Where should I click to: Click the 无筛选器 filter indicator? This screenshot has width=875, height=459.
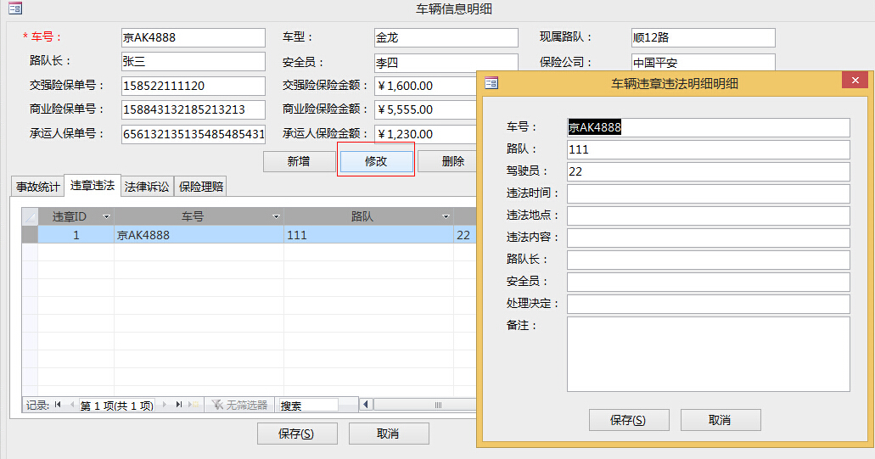coord(240,405)
